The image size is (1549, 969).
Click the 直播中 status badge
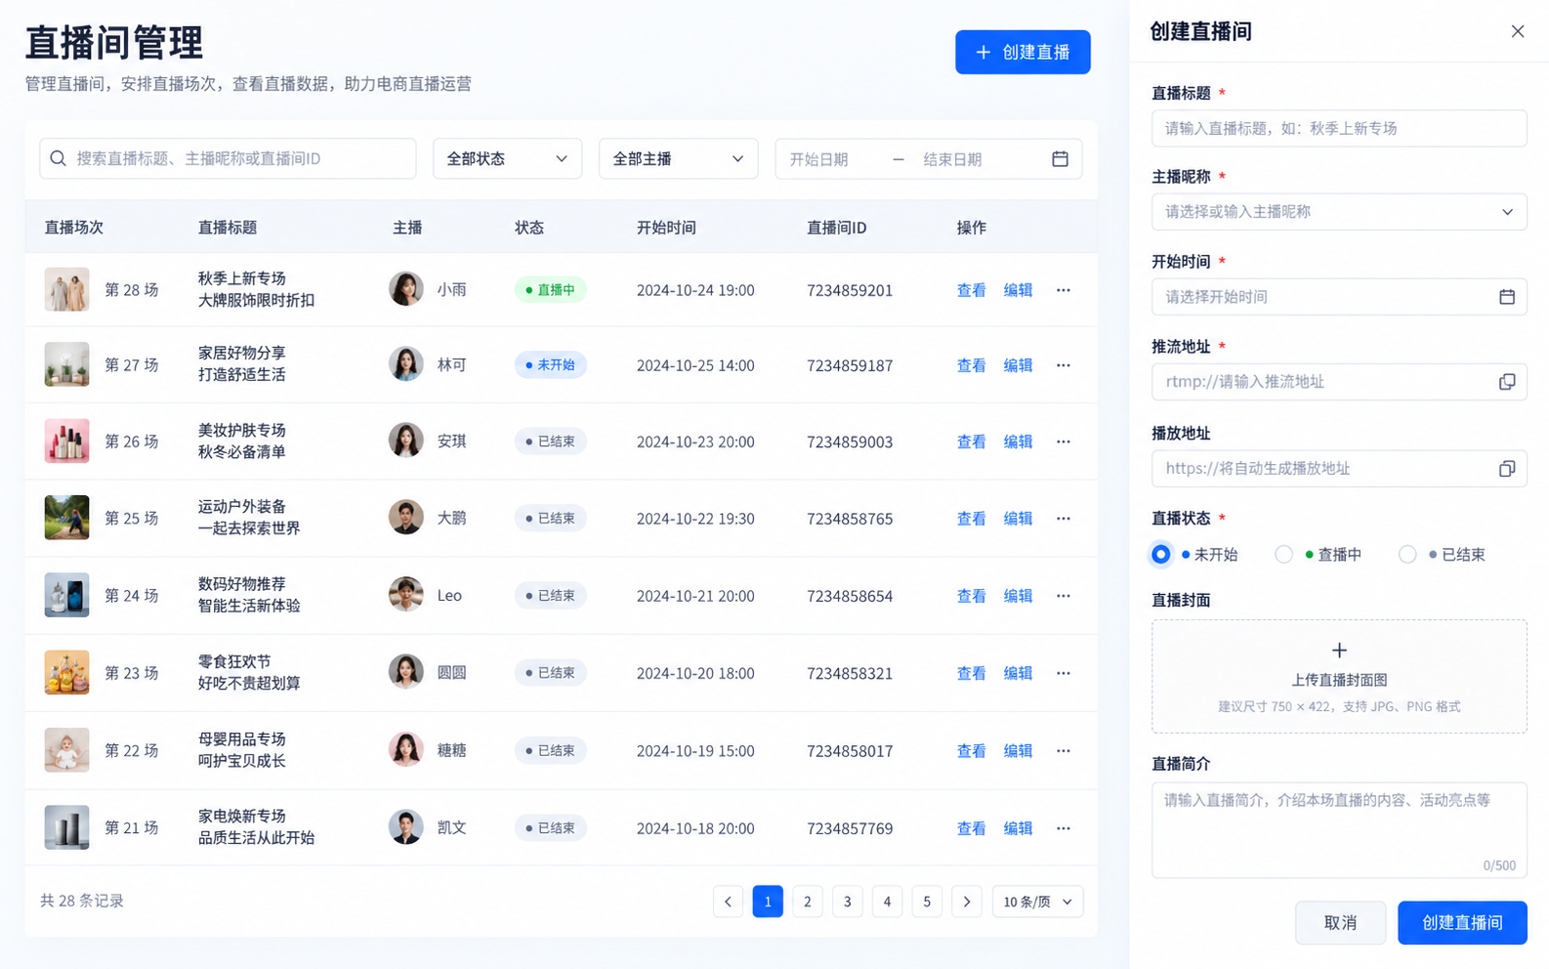550,290
